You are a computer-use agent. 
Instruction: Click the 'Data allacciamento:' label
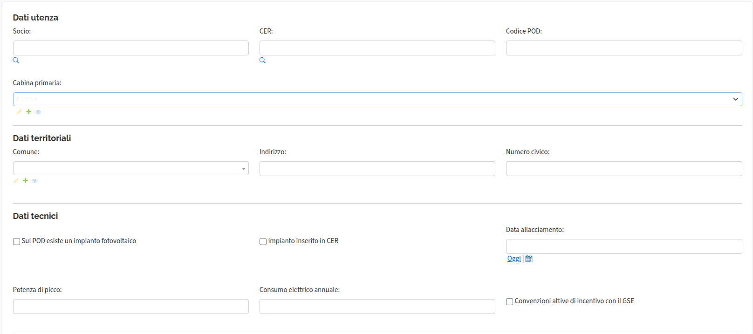click(535, 230)
